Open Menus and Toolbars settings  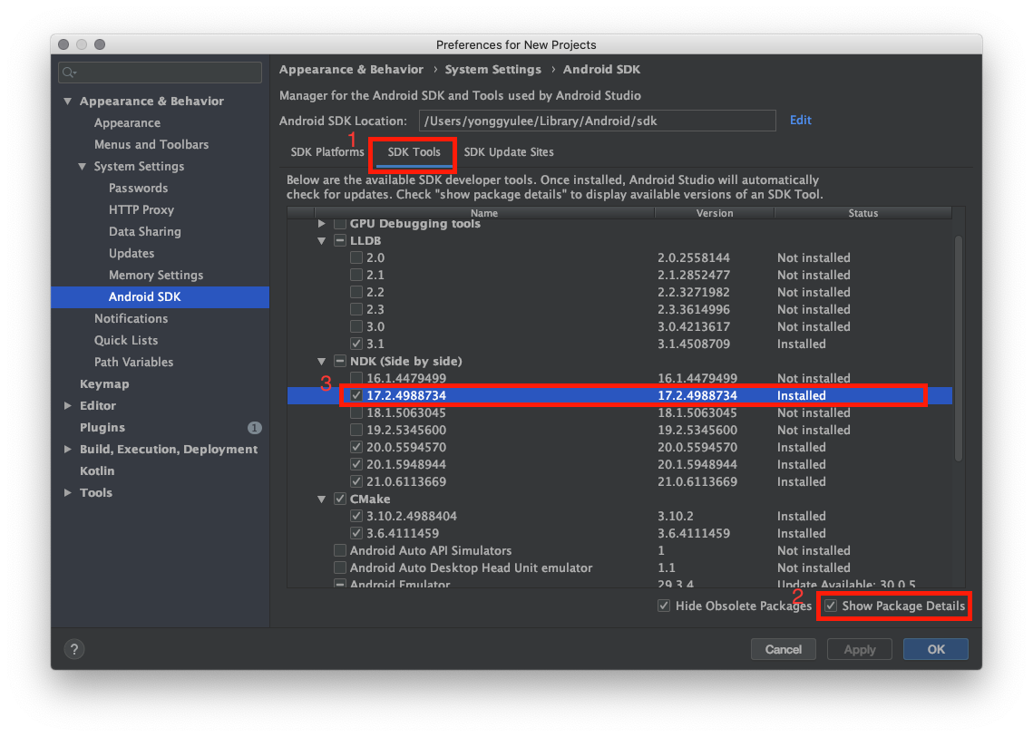[151, 144]
